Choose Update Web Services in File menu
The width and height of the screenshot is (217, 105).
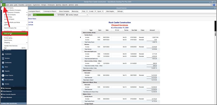pos(15,46)
